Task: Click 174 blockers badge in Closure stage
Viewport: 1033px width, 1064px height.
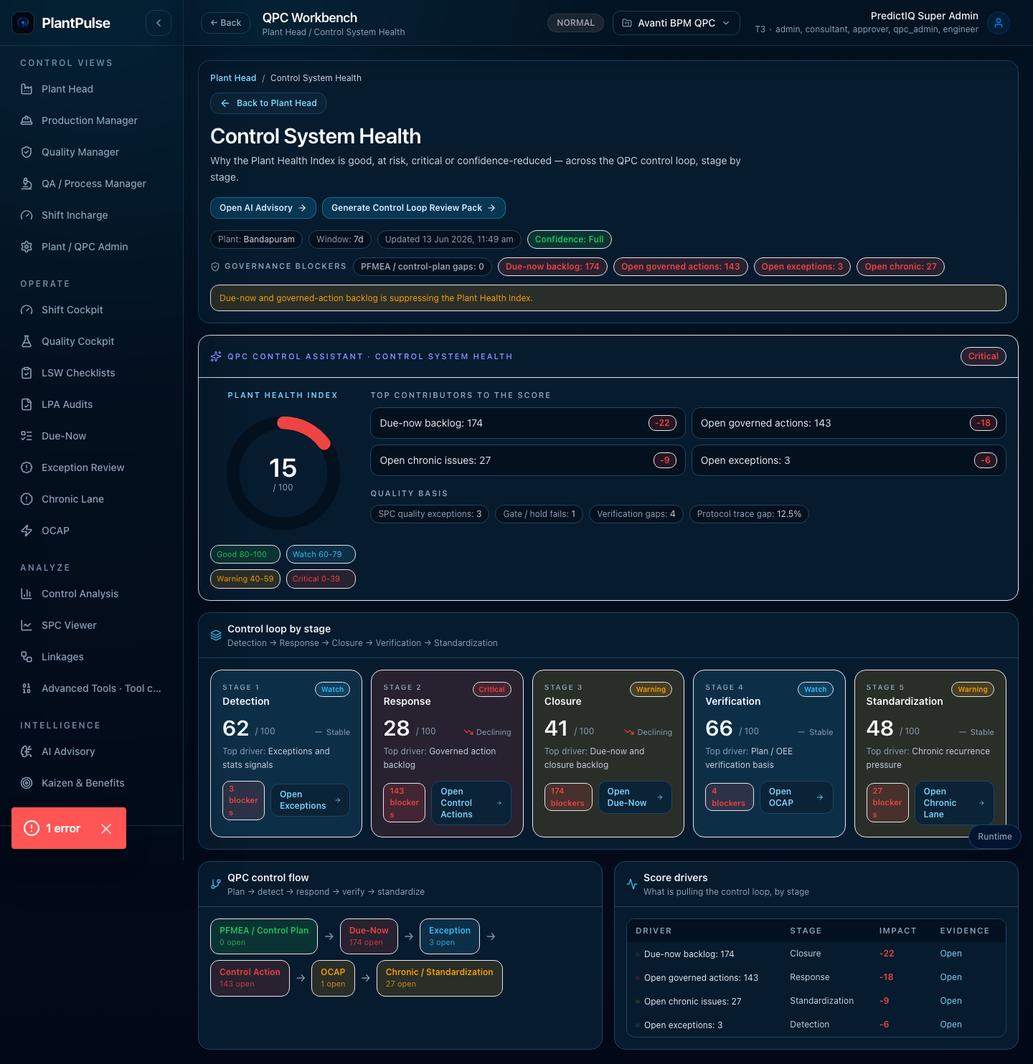Action: point(568,797)
